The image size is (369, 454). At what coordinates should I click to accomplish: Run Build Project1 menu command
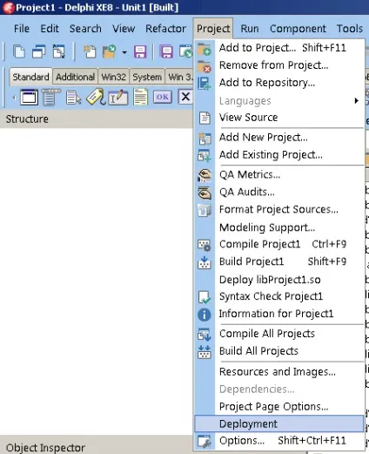[279, 261]
